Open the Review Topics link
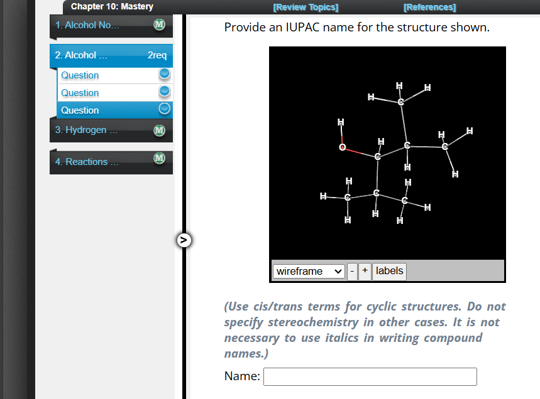Screen dimensions: 540x399 pyautogui.click(x=306, y=7)
